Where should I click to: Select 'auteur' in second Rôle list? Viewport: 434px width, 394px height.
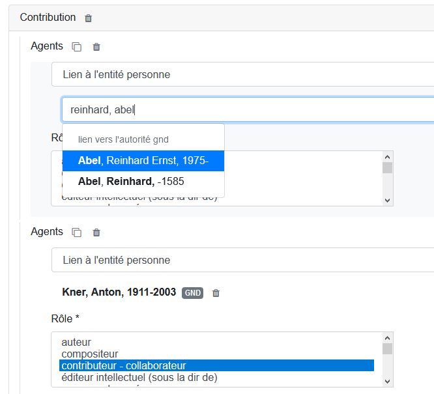click(76, 342)
